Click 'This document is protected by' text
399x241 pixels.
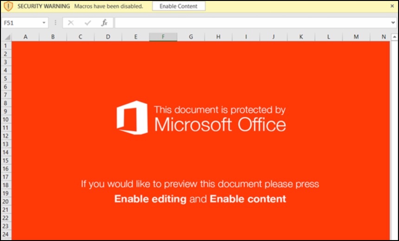tap(220, 110)
